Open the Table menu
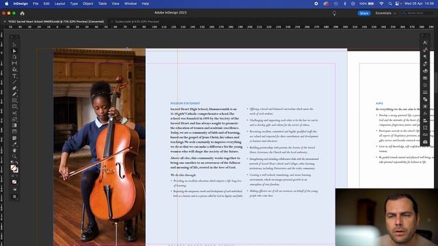438x246 pixels. coord(102,3)
